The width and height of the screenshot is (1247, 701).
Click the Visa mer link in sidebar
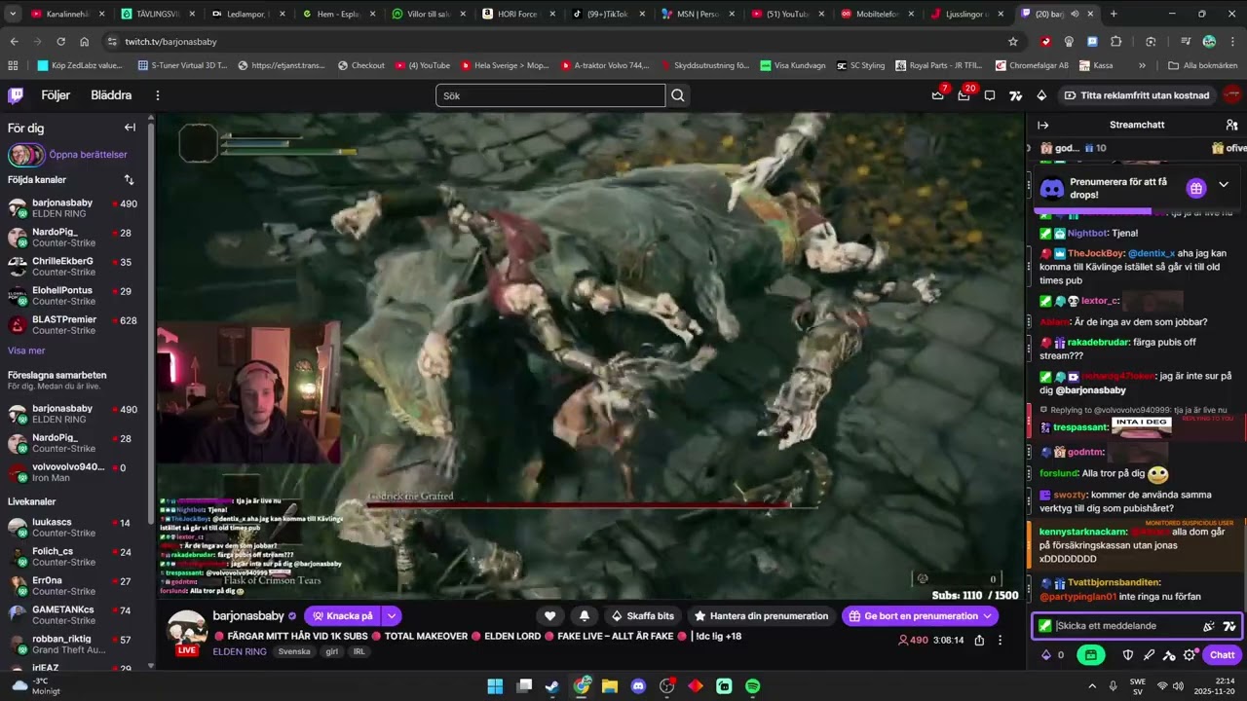click(x=26, y=350)
